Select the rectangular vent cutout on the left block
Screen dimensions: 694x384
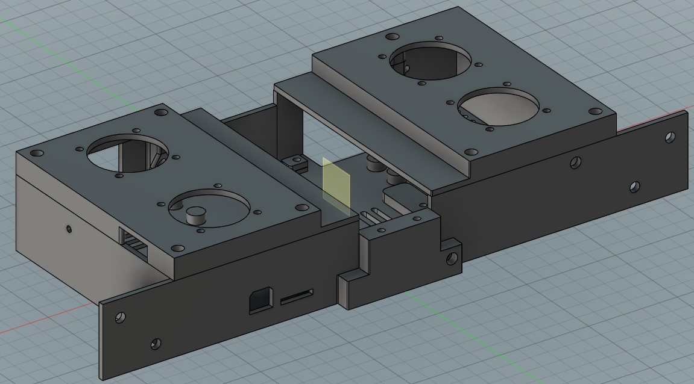point(134,244)
